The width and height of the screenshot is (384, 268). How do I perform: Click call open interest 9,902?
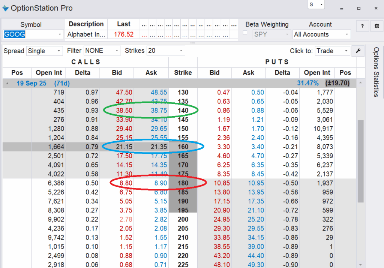click(x=56, y=219)
